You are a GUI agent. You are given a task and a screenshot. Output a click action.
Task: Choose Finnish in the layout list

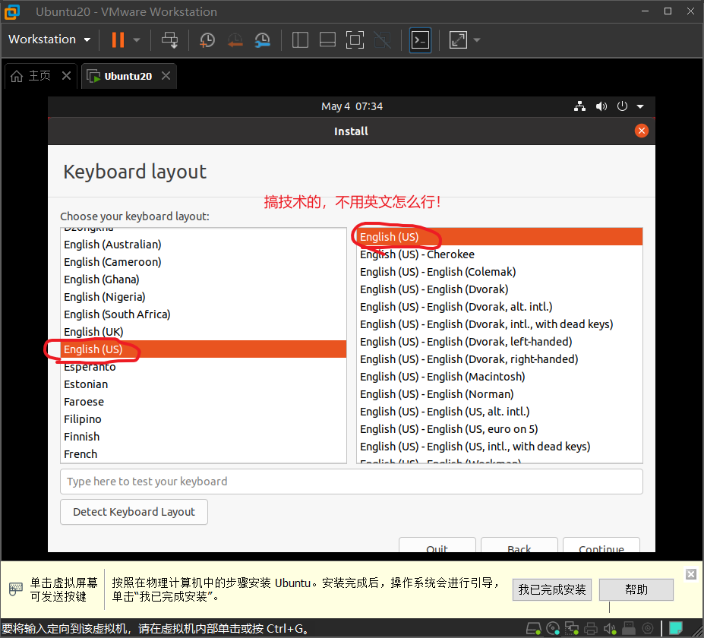[x=203, y=437]
